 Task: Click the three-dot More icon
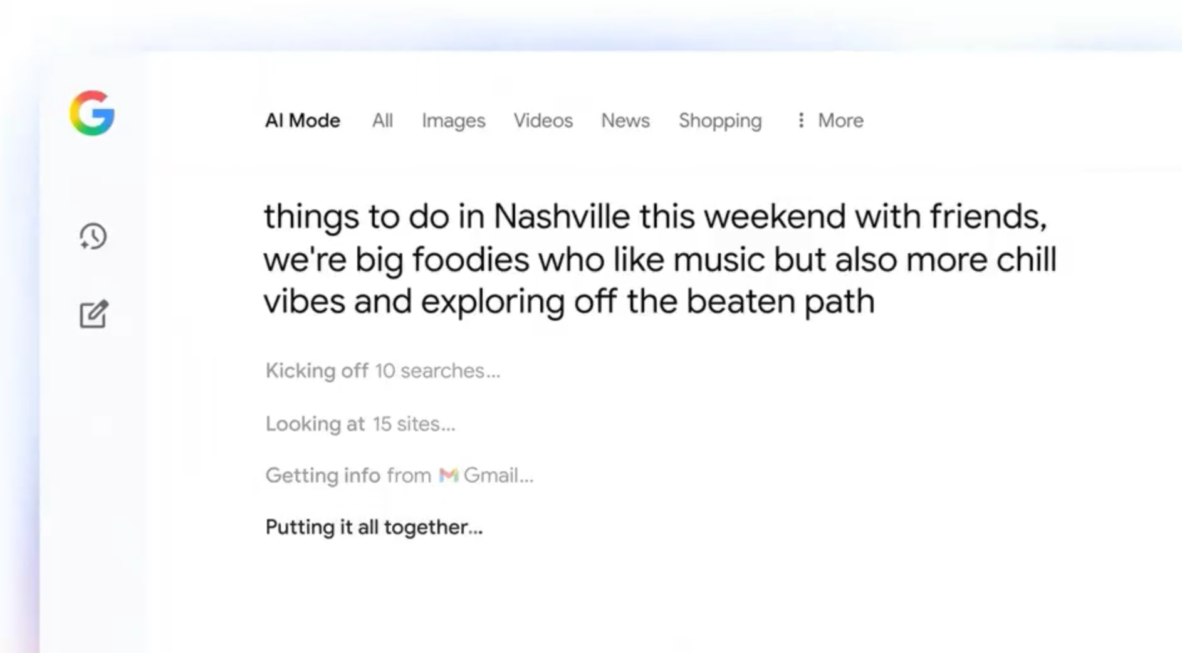point(800,120)
